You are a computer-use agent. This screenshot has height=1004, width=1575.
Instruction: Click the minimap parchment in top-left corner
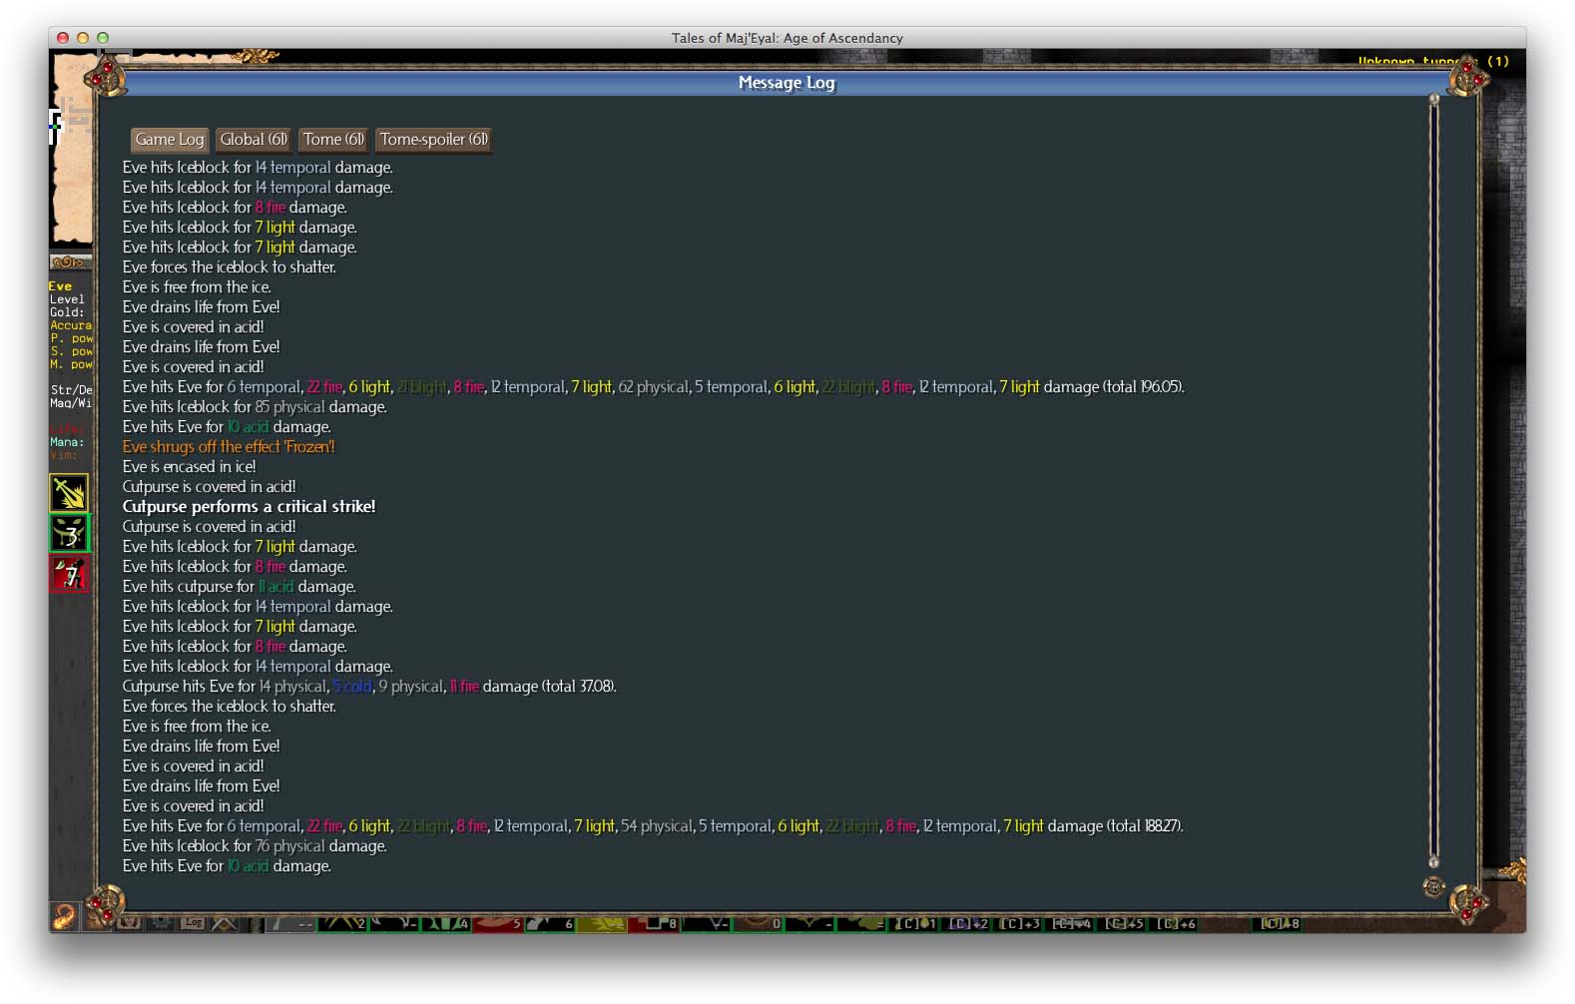71,148
